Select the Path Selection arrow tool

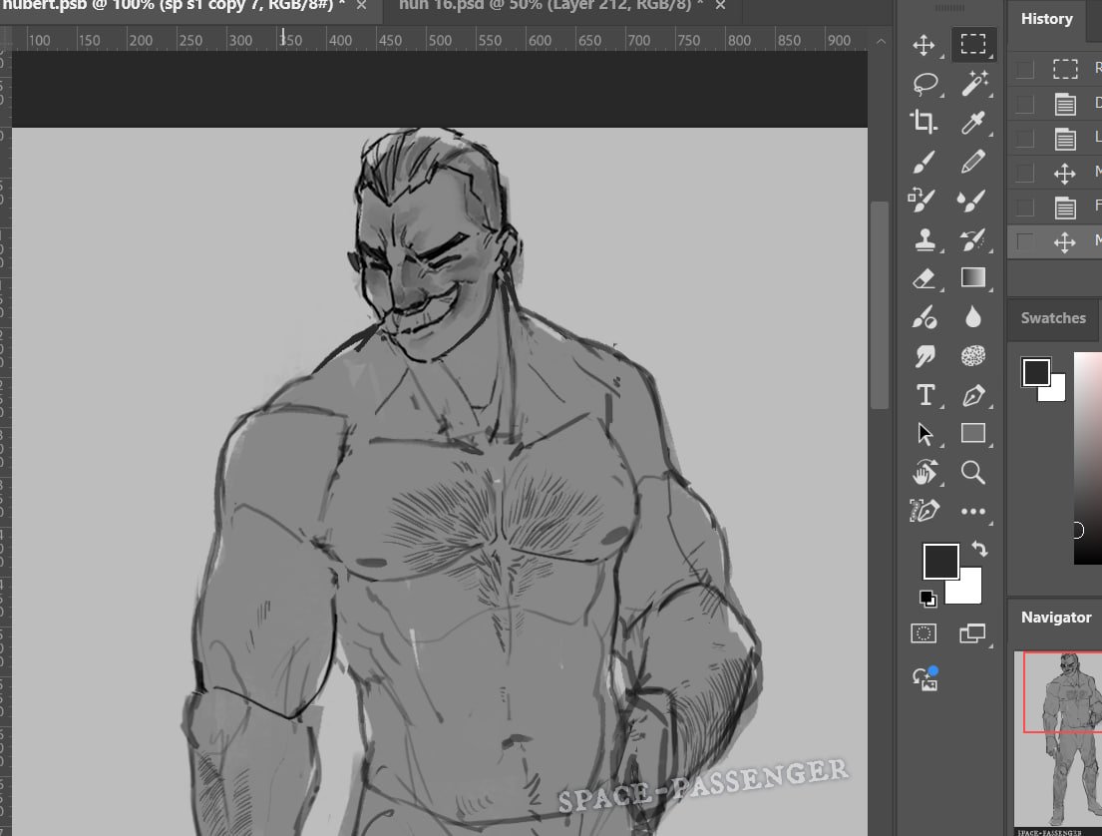pyautogui.click(x=924, y=434)
